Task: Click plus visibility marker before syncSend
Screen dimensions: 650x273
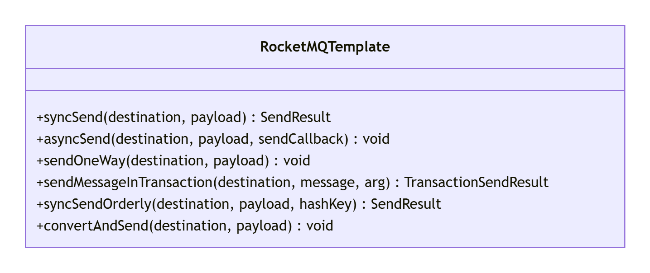Action: pyautogui.click(x=40, y=118)
